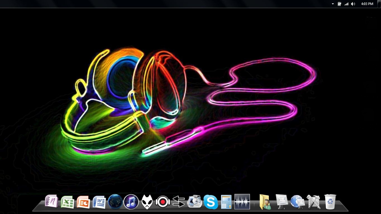Open the control panel tools icon
Image resolution: width=381 pixels, height=214 pixels.
pos(314,202)
